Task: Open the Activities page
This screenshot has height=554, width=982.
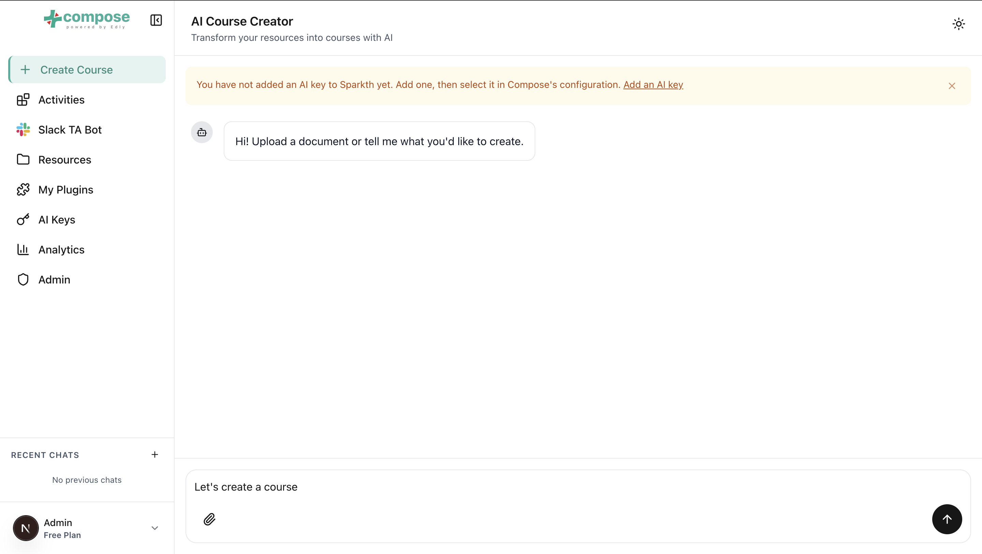Action: pos(87,99)
